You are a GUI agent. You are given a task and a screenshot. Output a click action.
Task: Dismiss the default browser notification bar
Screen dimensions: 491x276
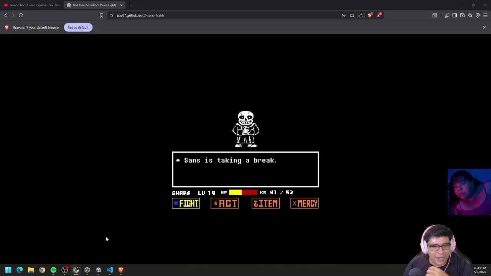484,27
